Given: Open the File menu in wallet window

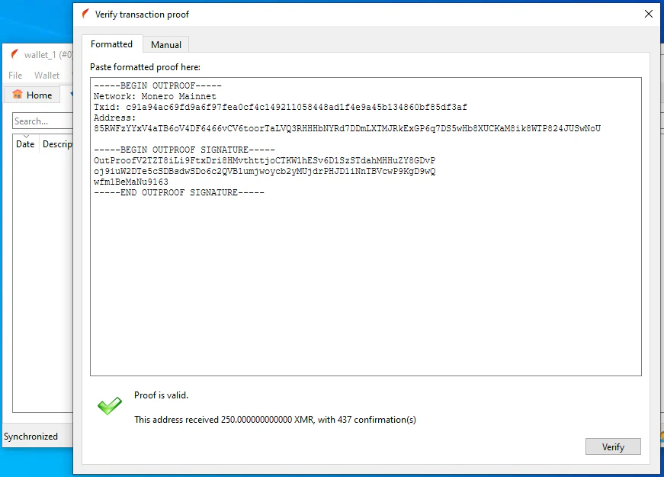Looking at the screenshot, I should point(15,75).
